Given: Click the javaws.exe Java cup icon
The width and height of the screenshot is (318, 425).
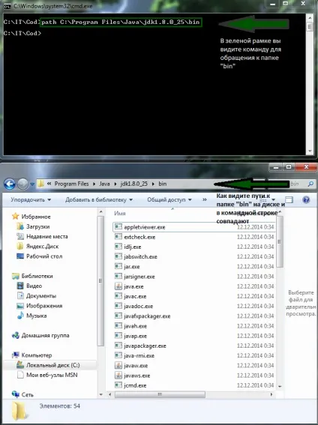Looking at the screenshot, I should [x=118, y=376].
